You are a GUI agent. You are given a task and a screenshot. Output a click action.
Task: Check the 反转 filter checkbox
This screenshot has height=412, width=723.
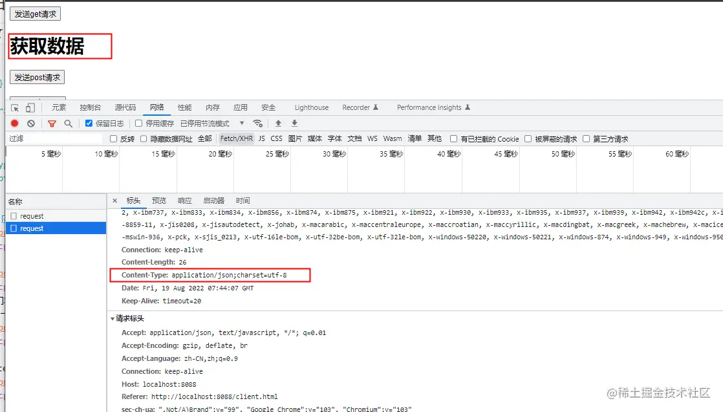pos(113,139)
